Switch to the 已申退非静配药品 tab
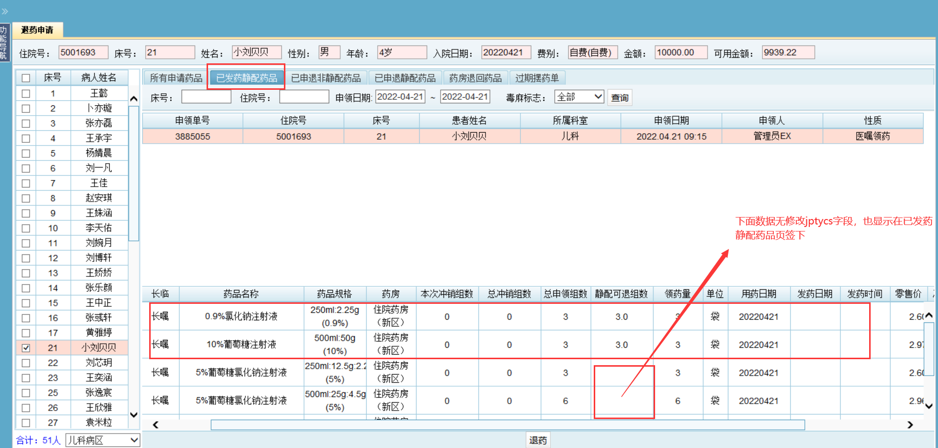938x448 pixels. pos(326,78)
